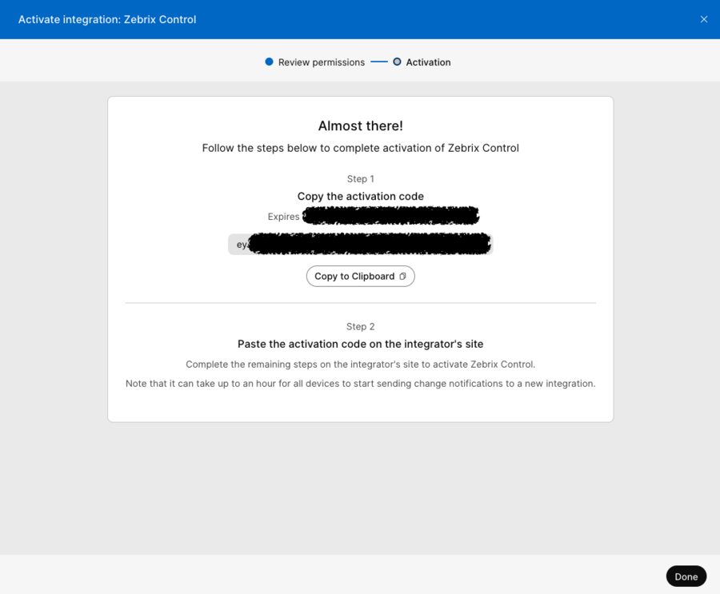Click the Copy to Clipboard button
The image size is (720, 594).
click(361, 277)
